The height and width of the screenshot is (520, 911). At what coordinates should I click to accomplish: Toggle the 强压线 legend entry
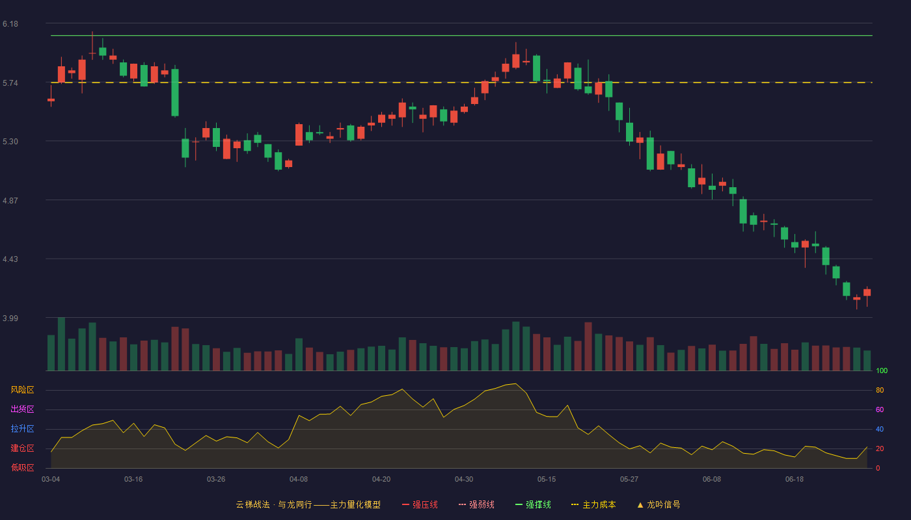[420, 504]
